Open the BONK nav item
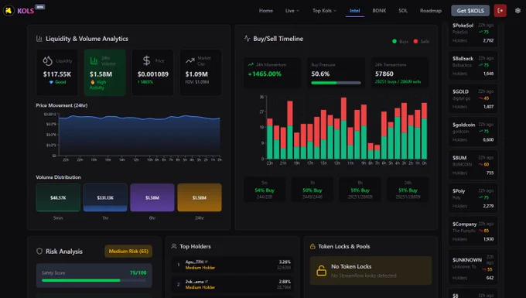 tap(379, 11)
